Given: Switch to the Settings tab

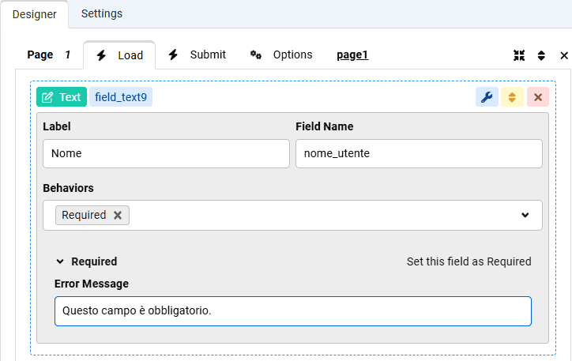Looking at the screenshot, I should point(101,13).
